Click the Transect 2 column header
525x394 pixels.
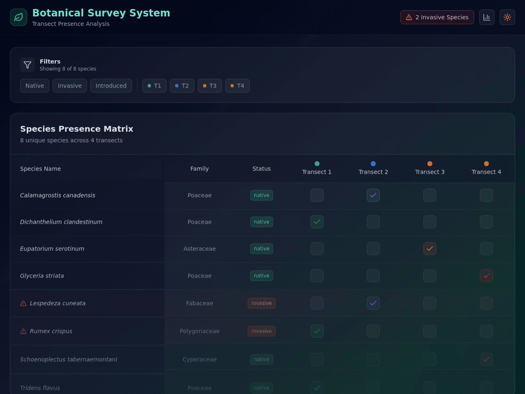[x=373, y=168]
